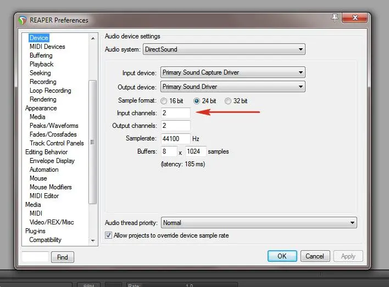Select Appearance category
Image resolution: width=389 pixels, height=287 pixels.
(x=41, y=108)
